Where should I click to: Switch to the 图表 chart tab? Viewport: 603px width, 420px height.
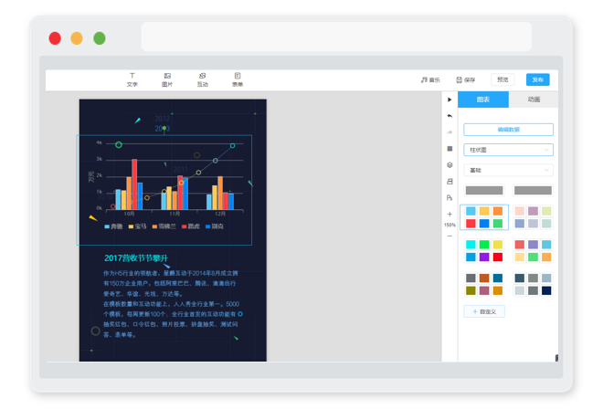coord(483,100)
